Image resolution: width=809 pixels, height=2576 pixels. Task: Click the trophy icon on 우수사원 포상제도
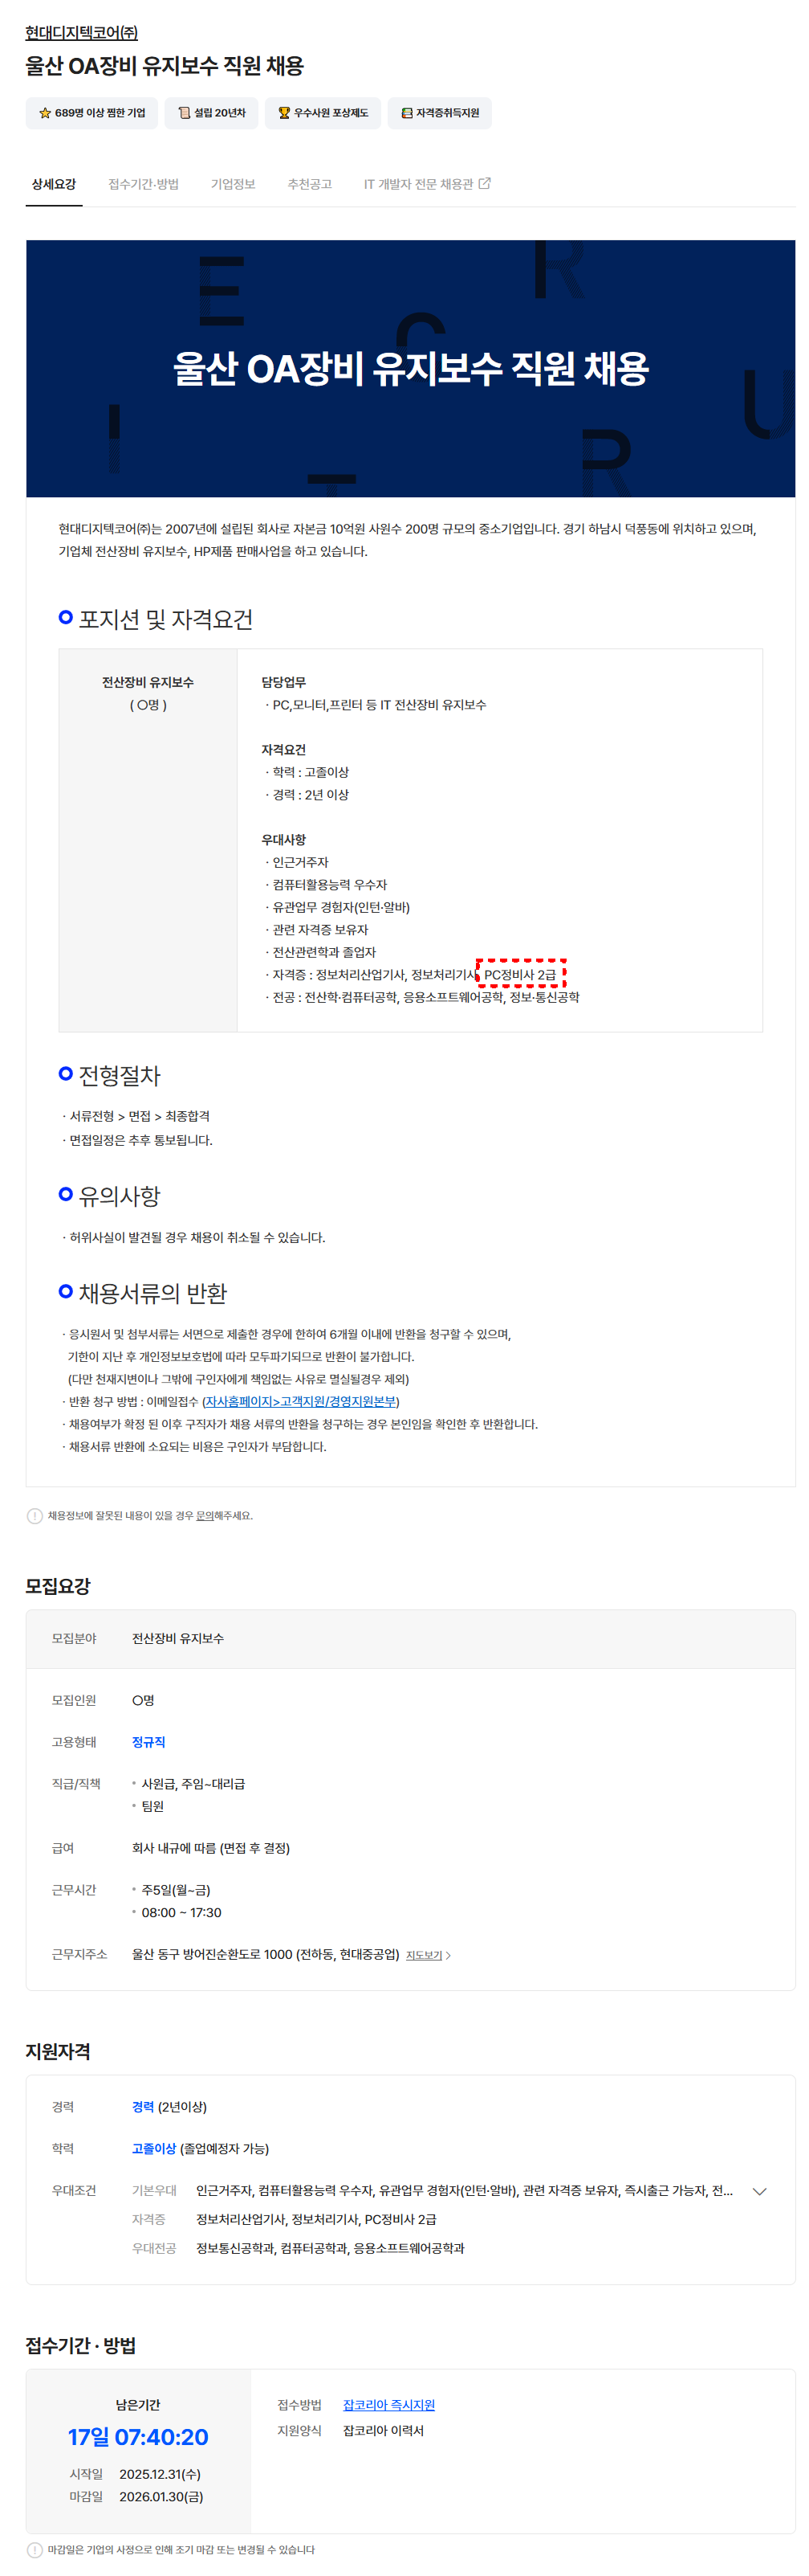point(283,113)
